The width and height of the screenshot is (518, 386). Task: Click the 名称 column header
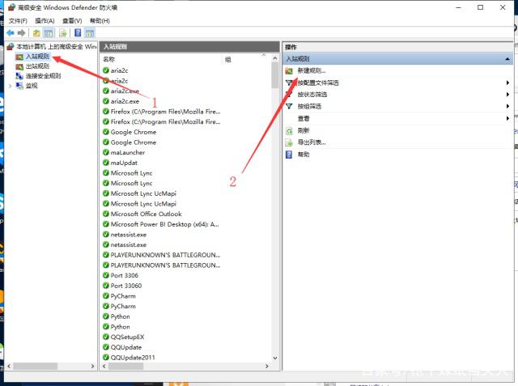(x=109, y=59)
